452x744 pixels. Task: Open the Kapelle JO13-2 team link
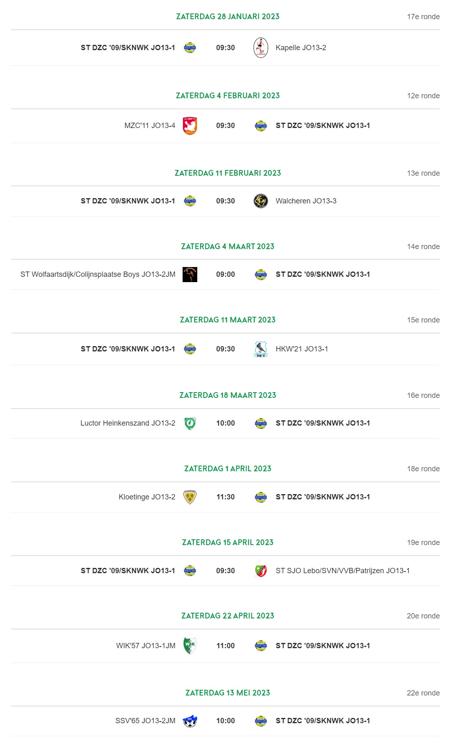[x=301, y=48]
